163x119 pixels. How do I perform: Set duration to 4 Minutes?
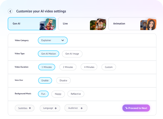[89, 67]
